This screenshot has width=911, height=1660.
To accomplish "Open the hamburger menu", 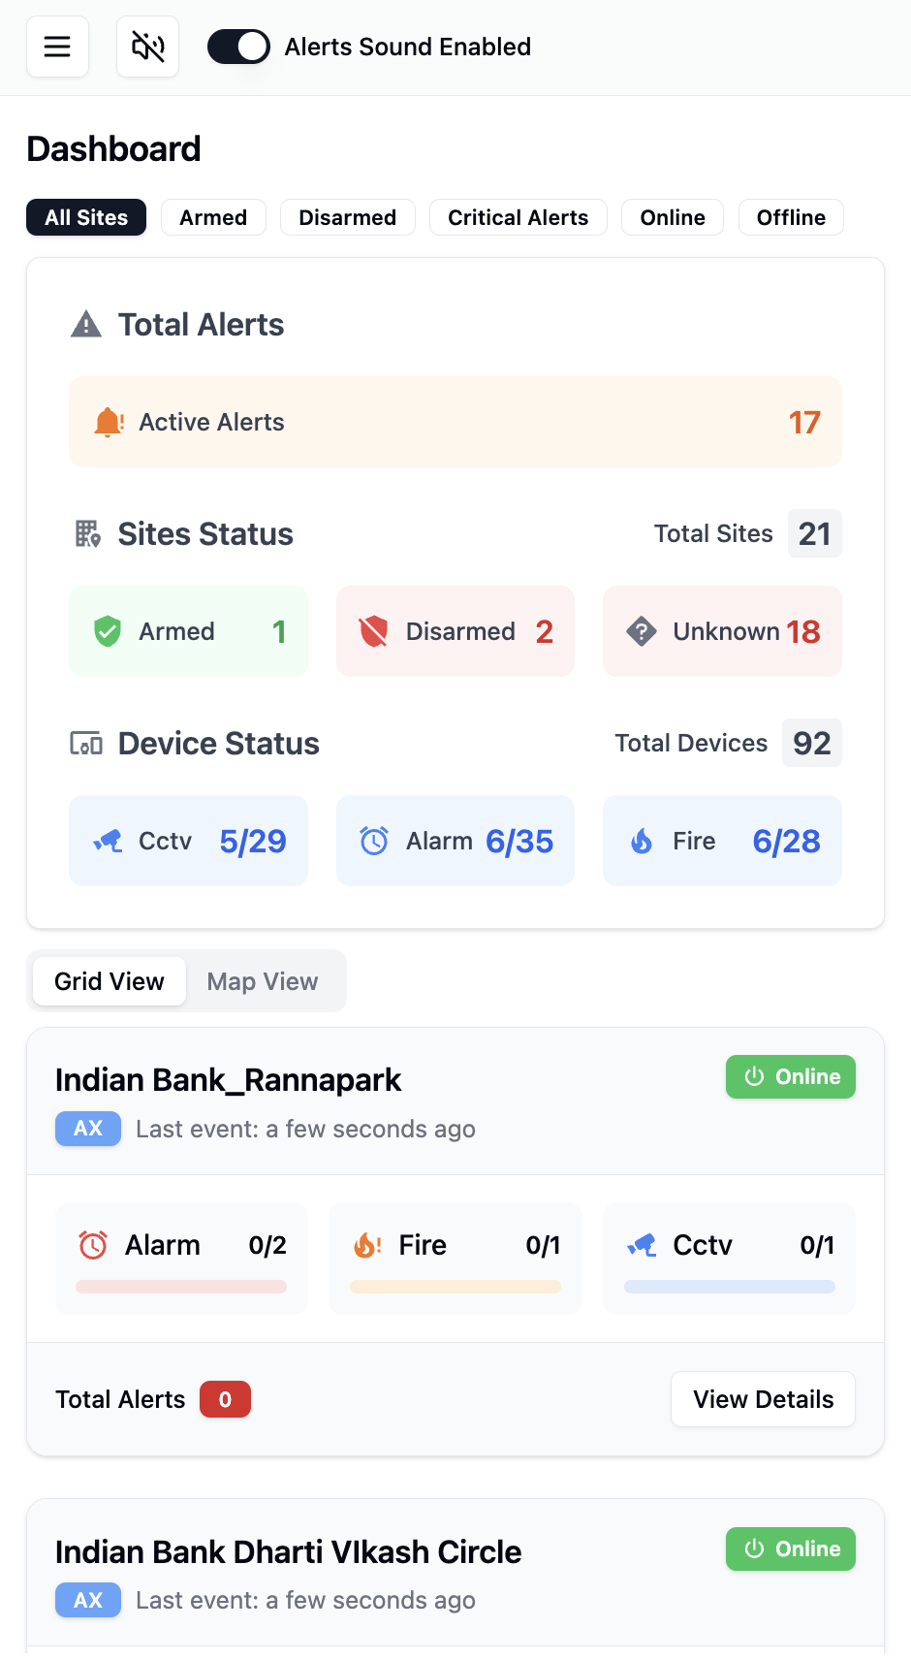I will coord(57,46).
